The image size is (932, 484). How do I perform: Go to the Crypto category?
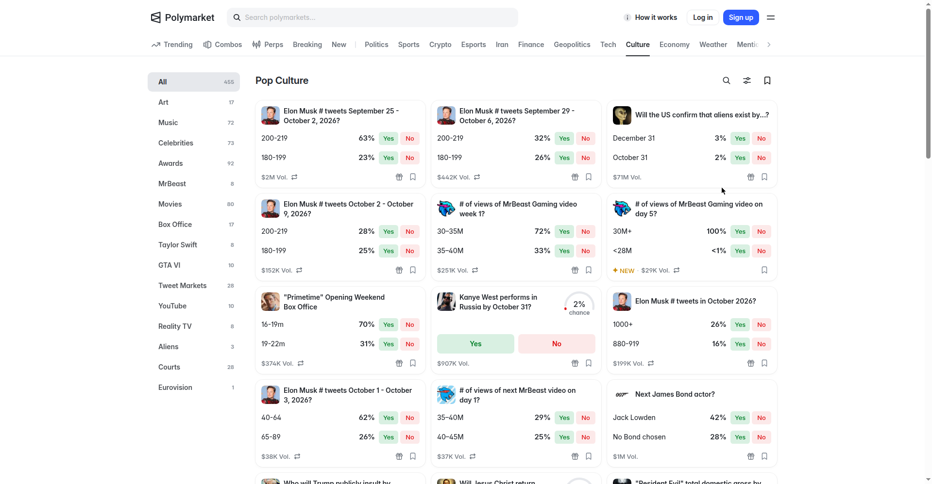441,45
